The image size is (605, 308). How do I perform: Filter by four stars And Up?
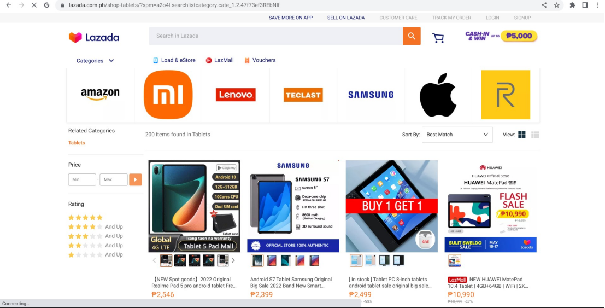tap(95, 227)
